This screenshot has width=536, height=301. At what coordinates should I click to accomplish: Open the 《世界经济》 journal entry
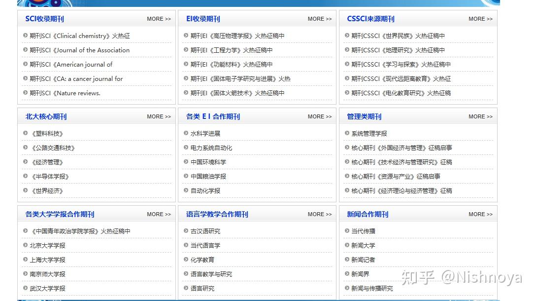(48, 191)
